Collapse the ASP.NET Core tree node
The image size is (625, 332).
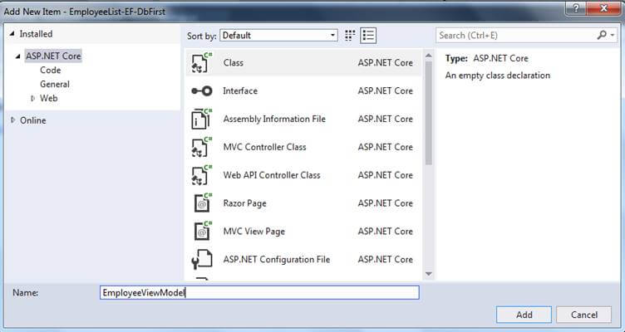point(17,56)
